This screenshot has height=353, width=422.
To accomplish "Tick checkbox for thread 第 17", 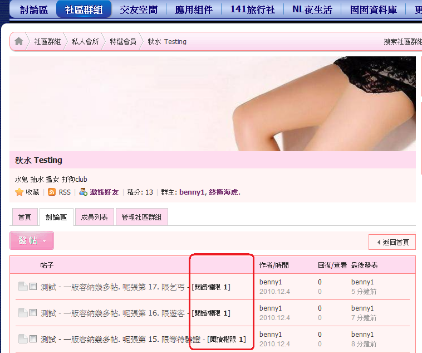I will pos(33,287).
